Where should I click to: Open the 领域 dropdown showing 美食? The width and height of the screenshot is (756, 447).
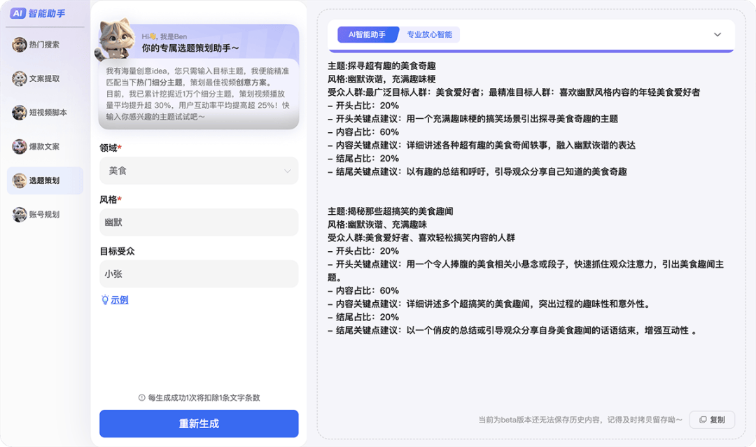pos(199,171)
